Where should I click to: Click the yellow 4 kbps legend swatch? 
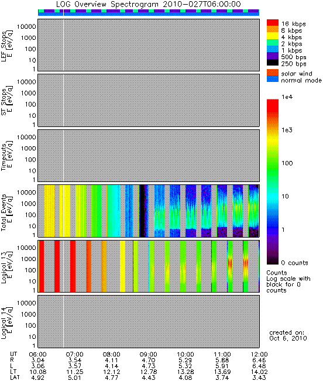273,36
